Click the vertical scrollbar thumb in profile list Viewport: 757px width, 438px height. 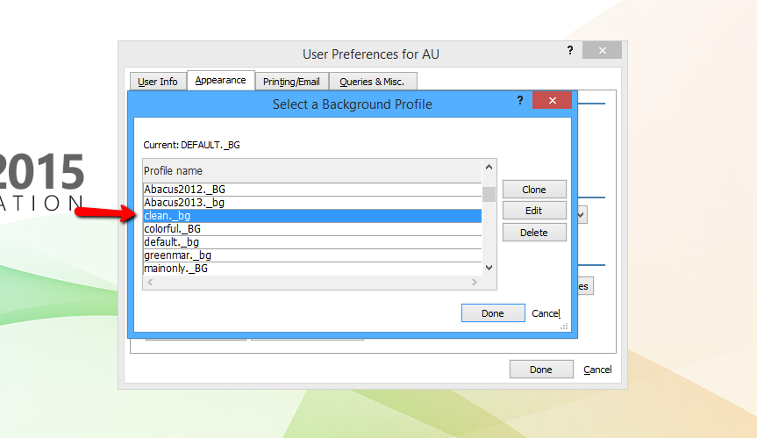tap(489, 194)
